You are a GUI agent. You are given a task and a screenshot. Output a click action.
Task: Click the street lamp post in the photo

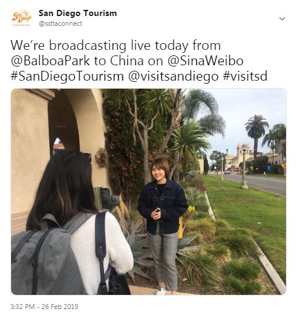pos(244,166)
